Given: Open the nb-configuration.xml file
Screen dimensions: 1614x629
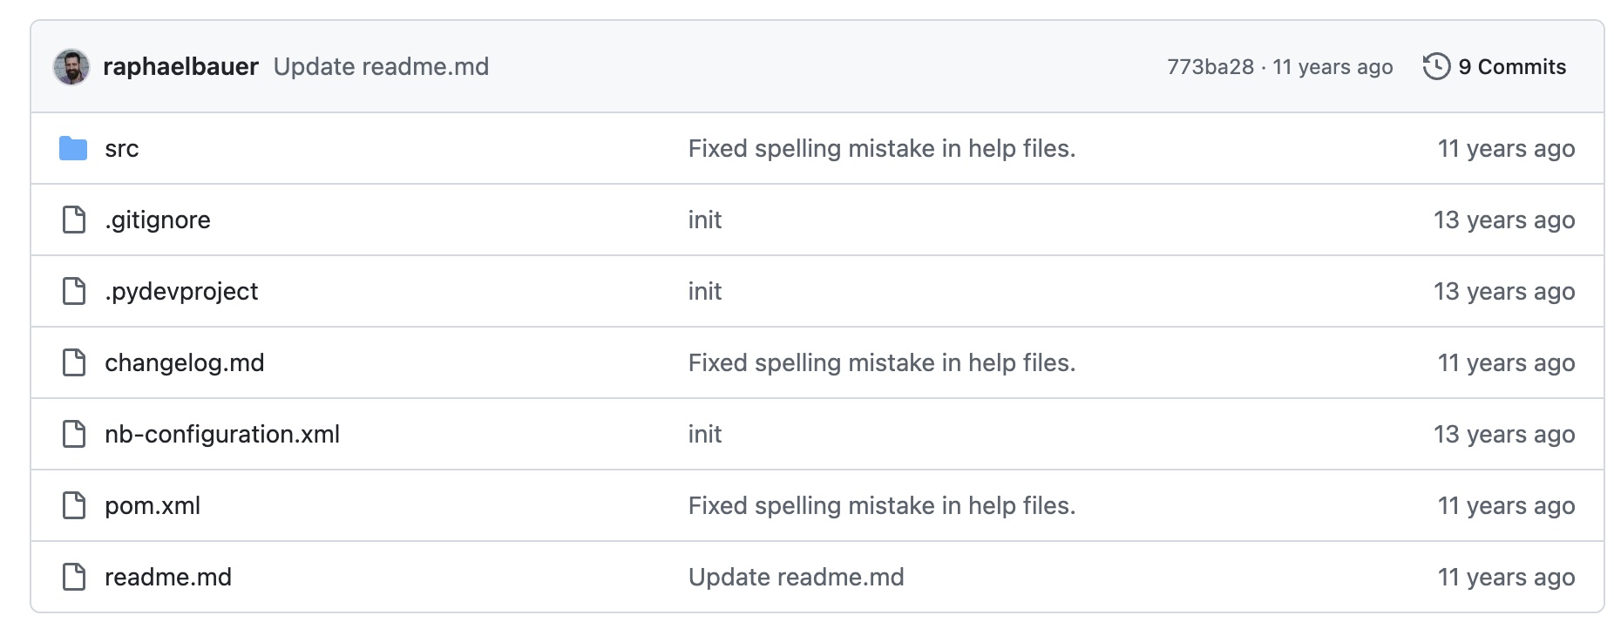Looking at the screenshot, I should (x=222, y=435).
